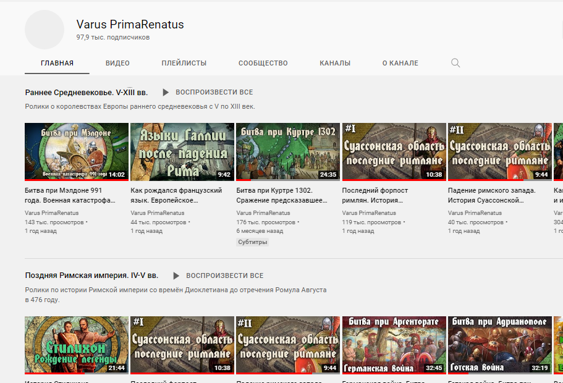Viewport: 563px width, 383px height.
Task: Open the О КАНАЛЕ tab
Action: 400,63
